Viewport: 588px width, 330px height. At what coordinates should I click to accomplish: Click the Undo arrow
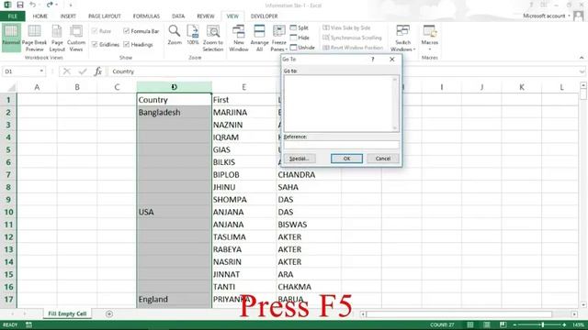coord(33,5)
